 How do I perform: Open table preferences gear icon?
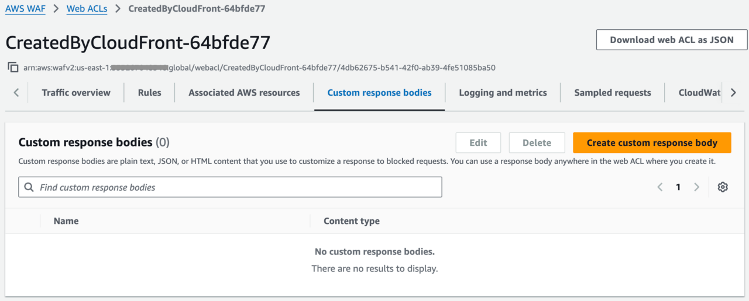tap(723, 187)
